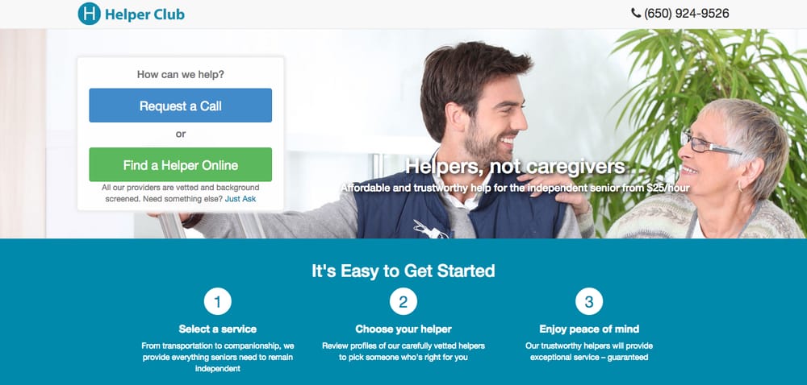Click the phone handset icon in header

[x=636, y=13]
